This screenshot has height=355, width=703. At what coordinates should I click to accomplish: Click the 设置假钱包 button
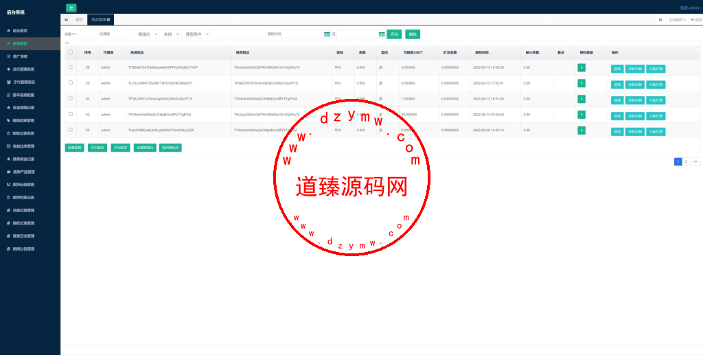[x=145, y=148]
